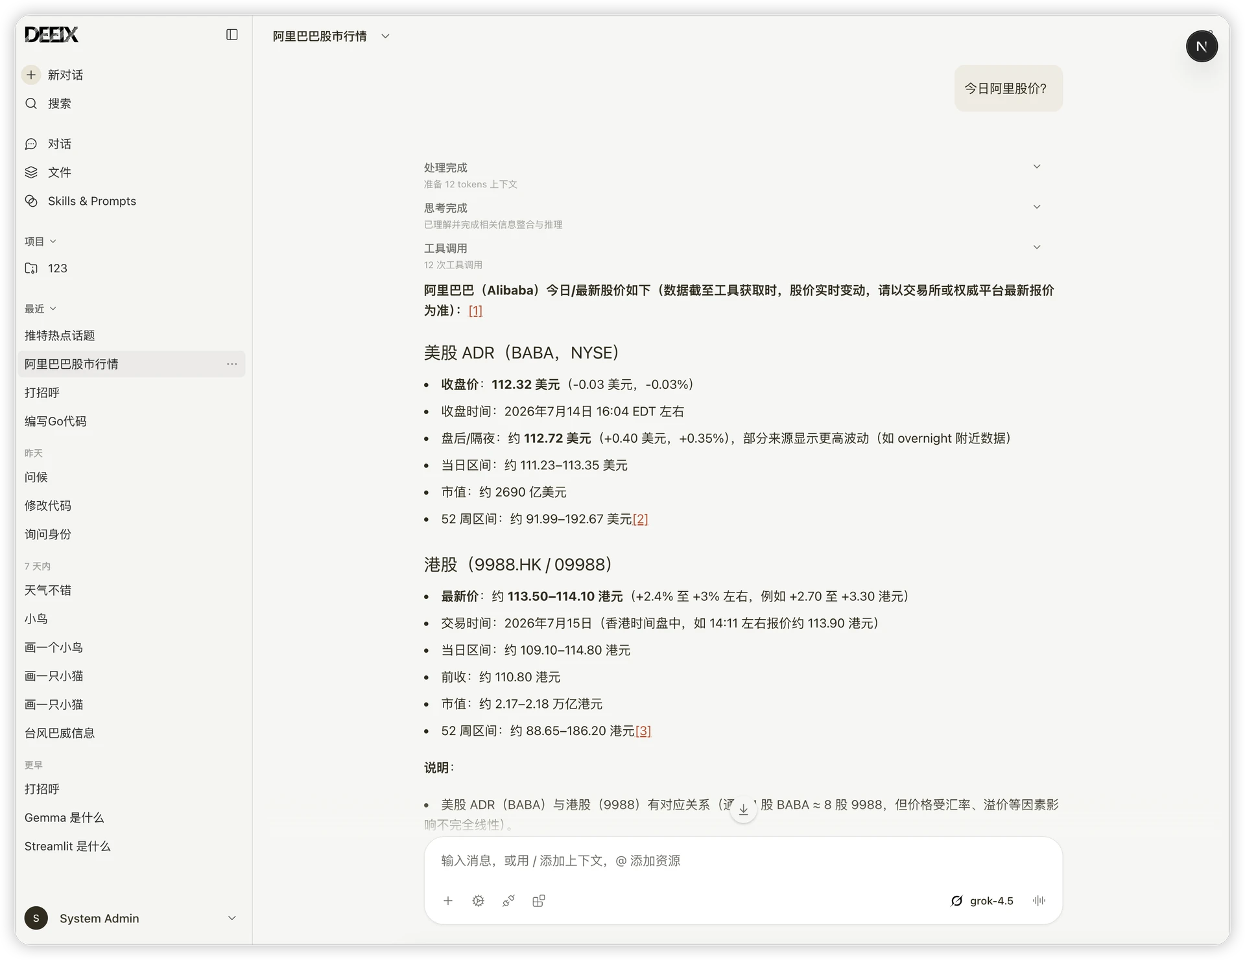Collapse the sidebar panel icon
This screenshot has height=960, width=1245.
click(231, 34)
